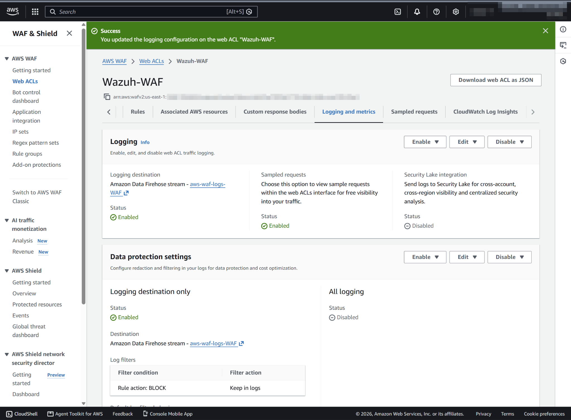Copy the web ACL ARN icon
The image size is (571, 420).
tap(107, 97)
